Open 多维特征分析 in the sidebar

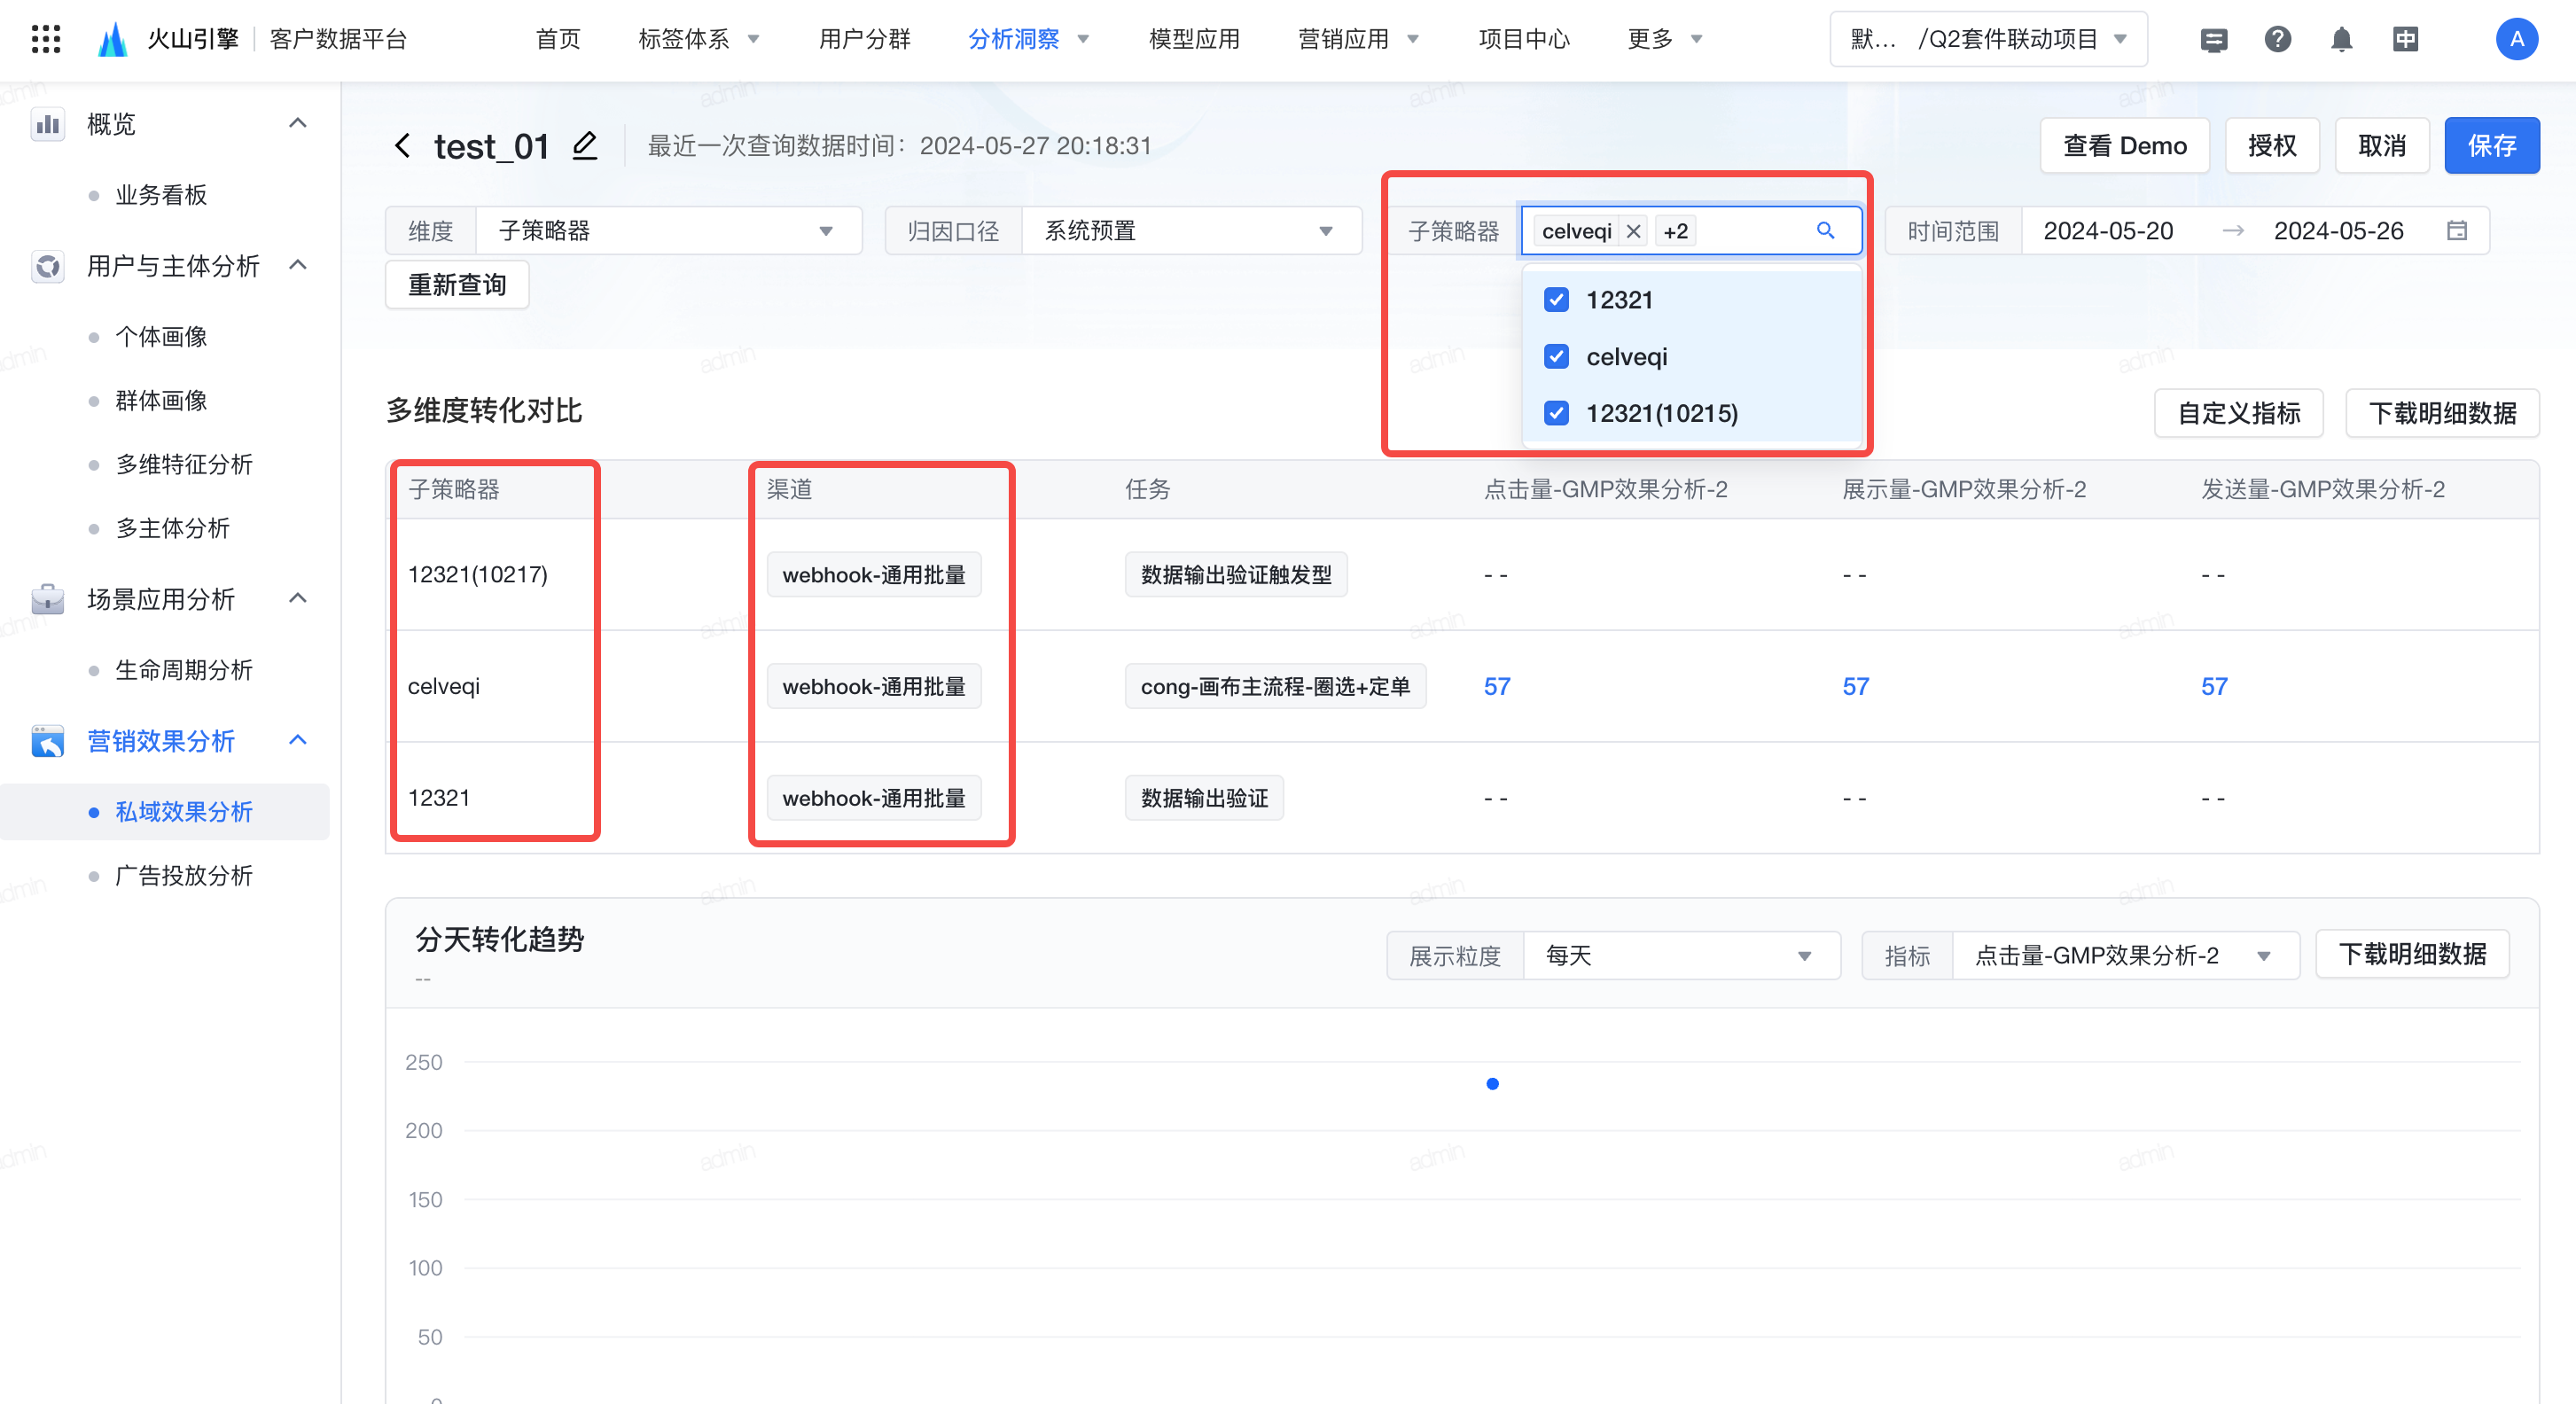tap(184, 464)
